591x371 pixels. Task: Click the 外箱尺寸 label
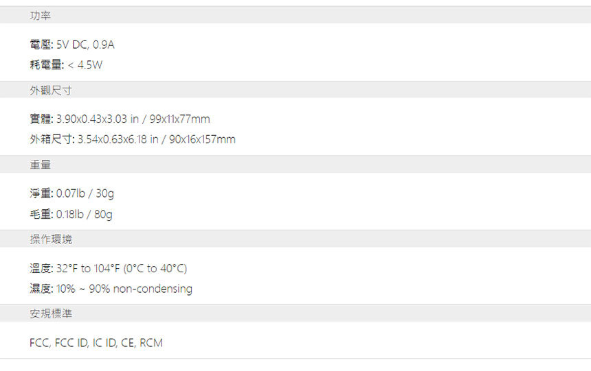point(52,139)
